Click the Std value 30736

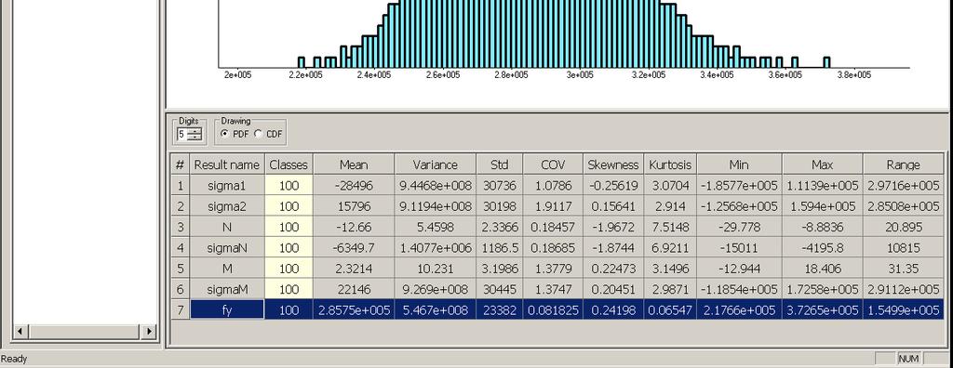[x=499, y=186]
